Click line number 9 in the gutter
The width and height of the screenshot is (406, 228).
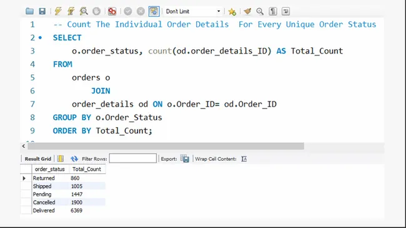pyautogui.click(x=32, y=131)
